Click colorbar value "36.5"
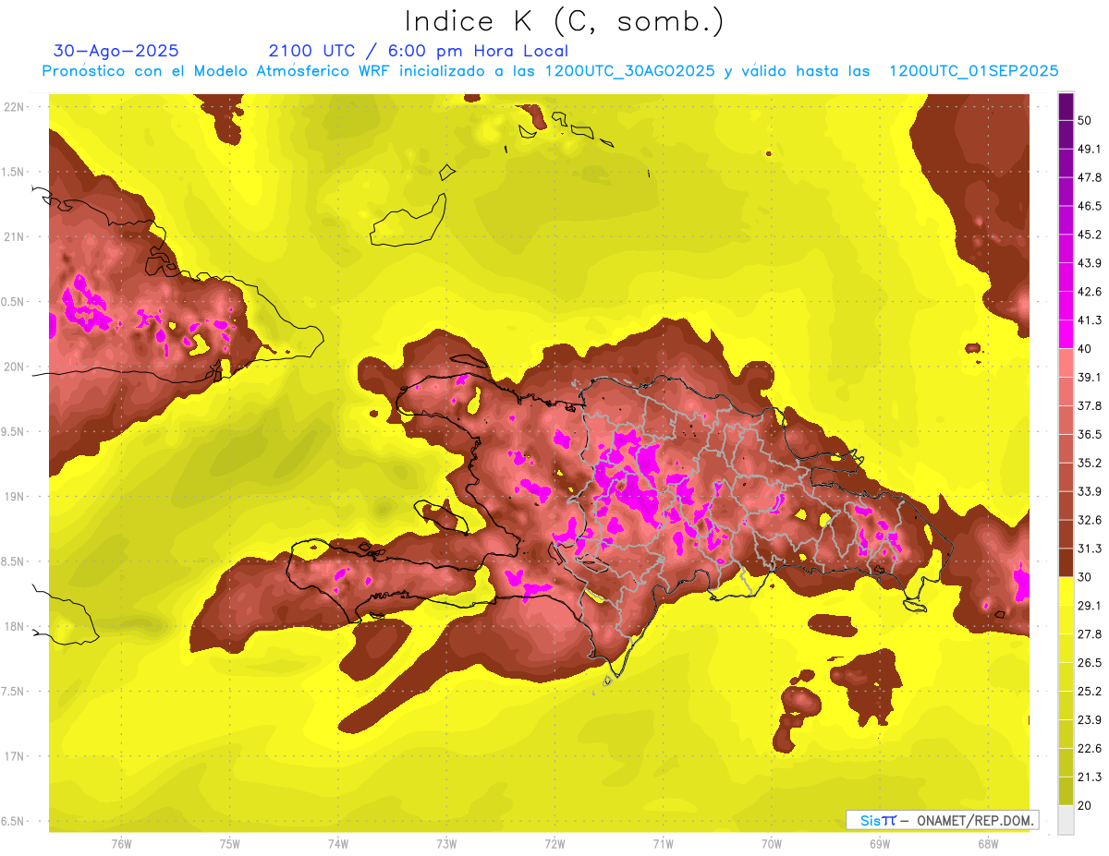1109x856 pixels. coord(1089,434)
